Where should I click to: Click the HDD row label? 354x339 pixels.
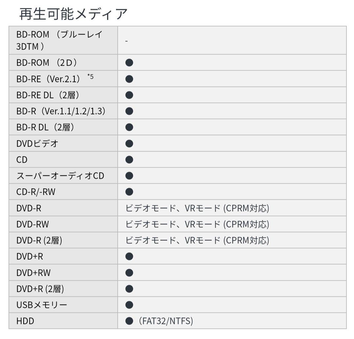25,321
